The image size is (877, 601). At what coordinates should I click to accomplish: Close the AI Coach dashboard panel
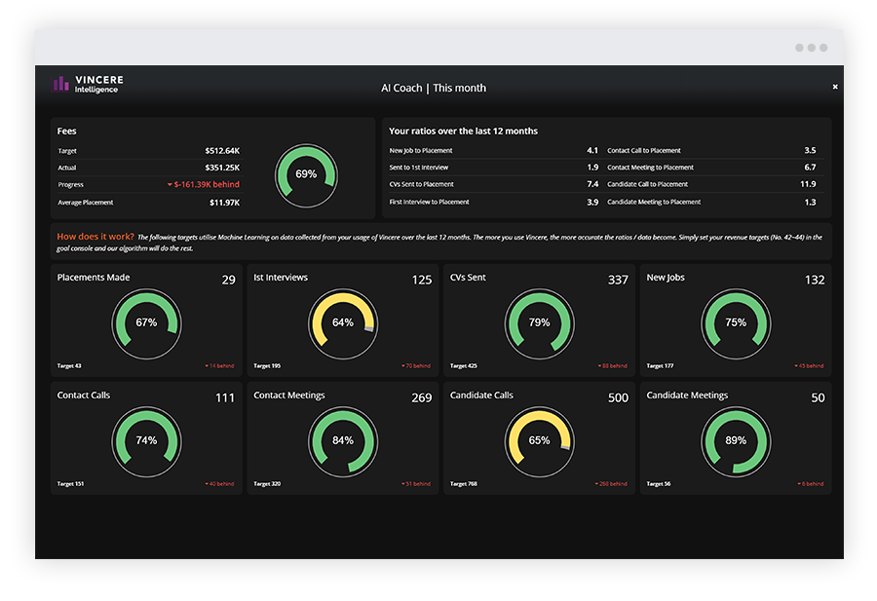pos(835,87)
